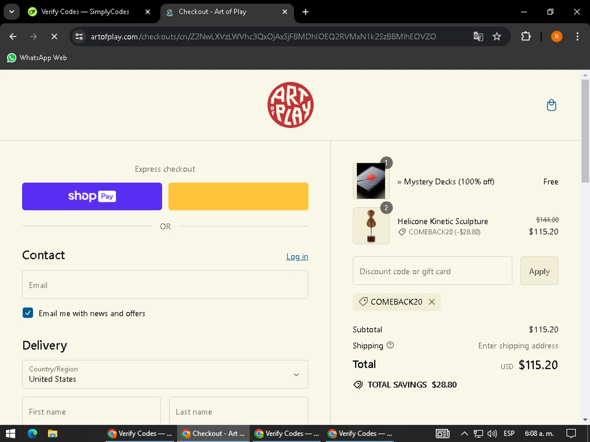Screen dimensions: 590x442
Task: Open the Windows Start menu
Action: (x=11, y=433)
